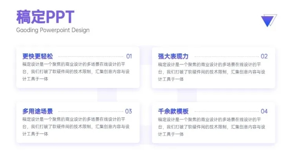Click the heading 千余款模板
The height and width of the screenshot is (165, 294).
click(173, 111)
